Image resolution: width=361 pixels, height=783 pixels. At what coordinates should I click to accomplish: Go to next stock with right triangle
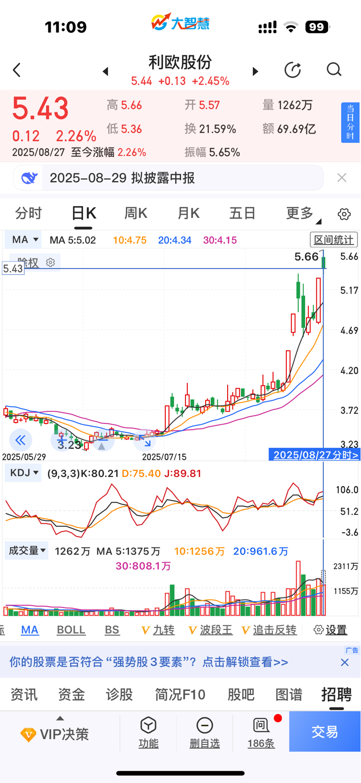[255, 71]
